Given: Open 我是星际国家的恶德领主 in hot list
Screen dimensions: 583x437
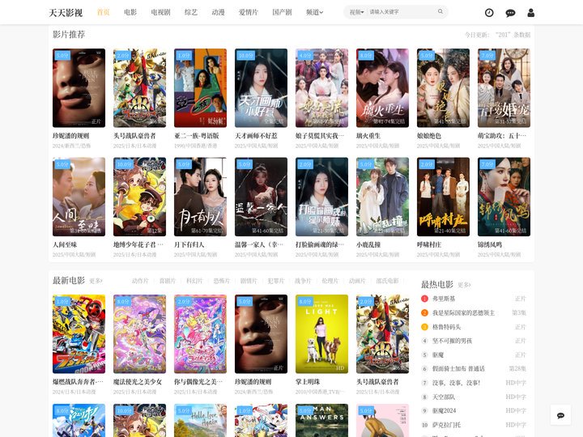Looking at the screenshot, I should pos(464,313).
